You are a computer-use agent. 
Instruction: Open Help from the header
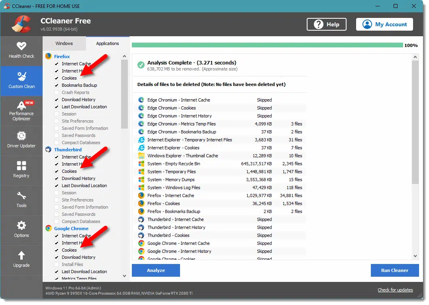pyautogui.click(x=326, y=24)
